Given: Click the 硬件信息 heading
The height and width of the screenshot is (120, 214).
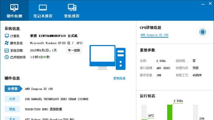Looking at the screenshot, I should [x=12, y=78].
